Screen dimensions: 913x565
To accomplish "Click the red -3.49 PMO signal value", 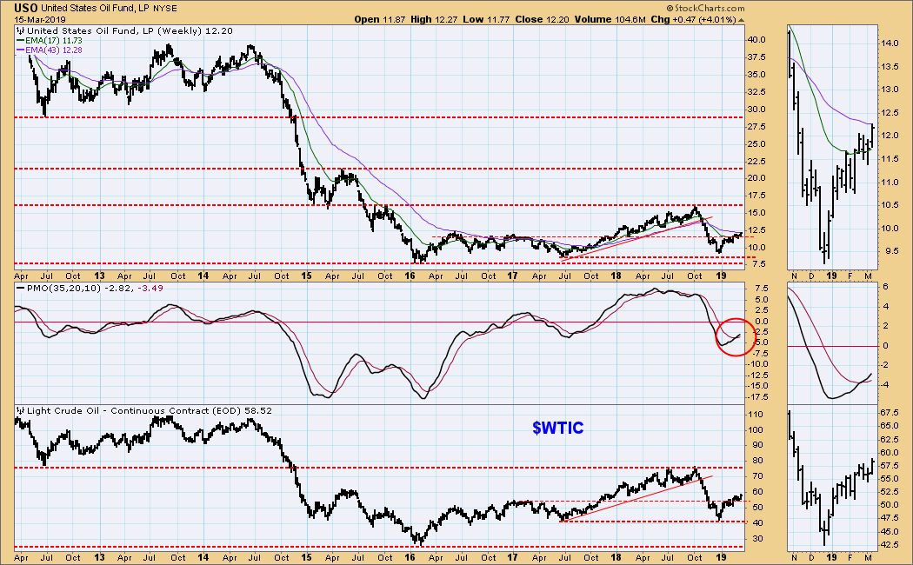I will point(150,288).
